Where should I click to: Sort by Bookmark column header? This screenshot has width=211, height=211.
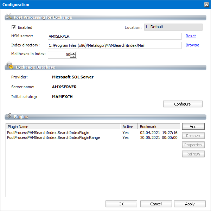click(159, 127)
